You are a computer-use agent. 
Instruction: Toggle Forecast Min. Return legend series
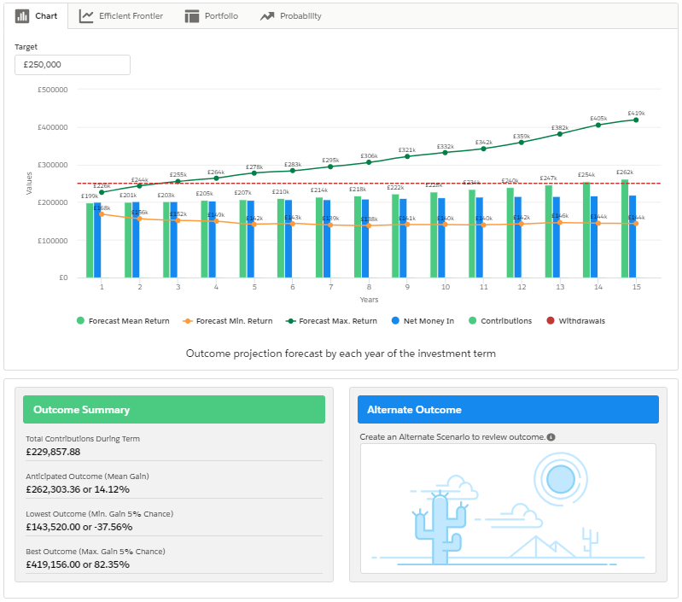click(228, 321)
